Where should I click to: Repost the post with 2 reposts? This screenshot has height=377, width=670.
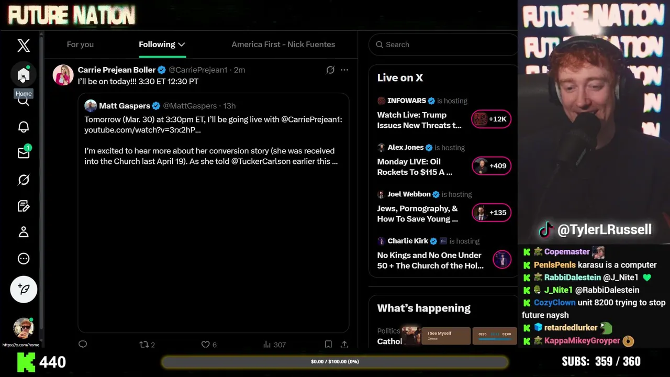tap(147, 344)
